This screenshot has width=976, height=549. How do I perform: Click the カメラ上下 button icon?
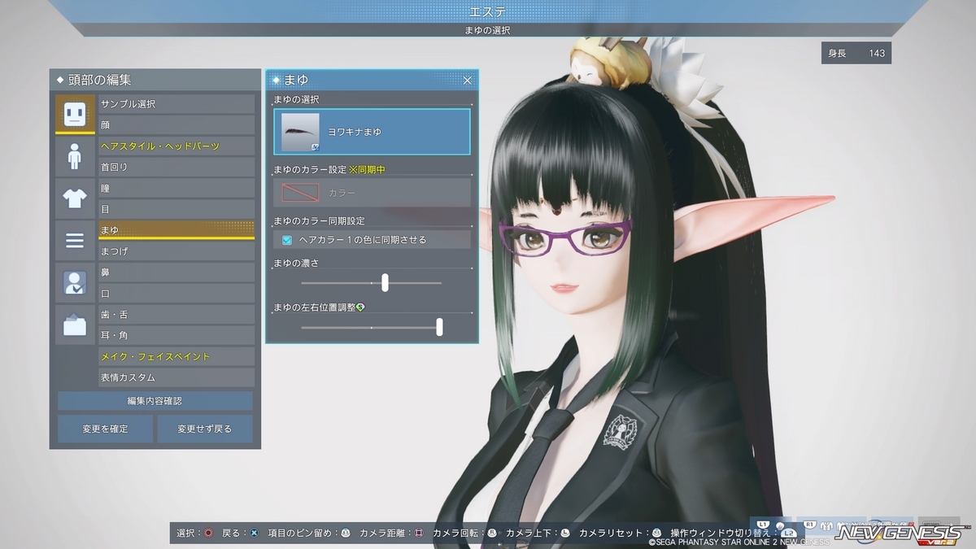click(x=565, y=533)
